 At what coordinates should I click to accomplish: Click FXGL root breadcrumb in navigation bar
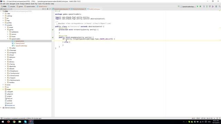(x=4, y=7)
